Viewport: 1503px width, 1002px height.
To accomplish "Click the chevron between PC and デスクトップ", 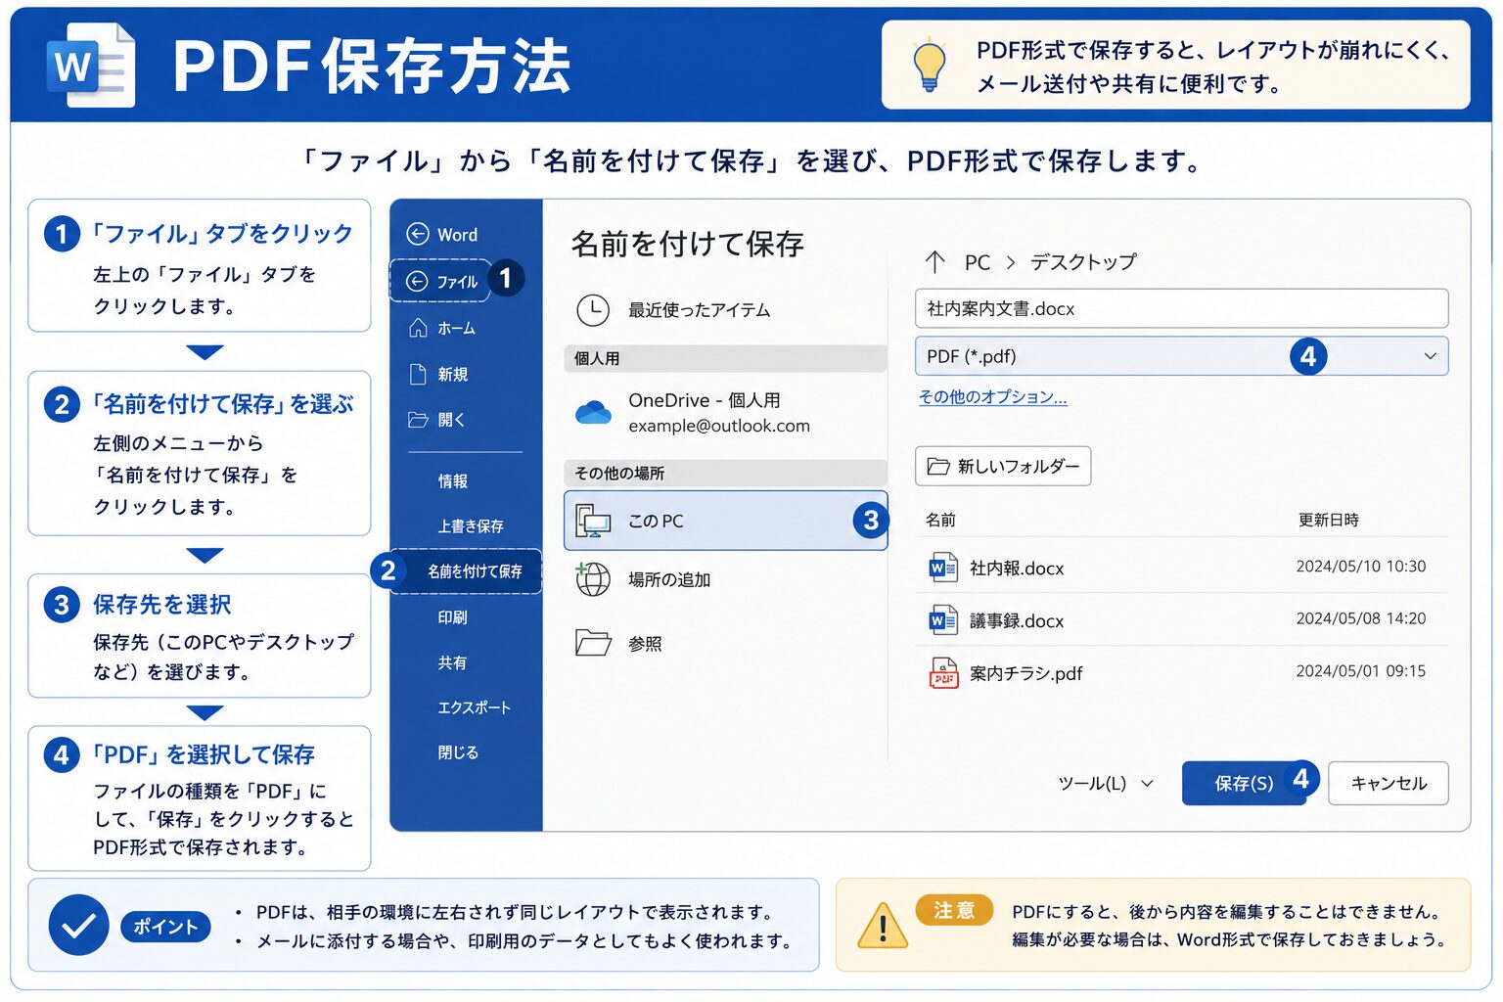I will (1011, 262).
